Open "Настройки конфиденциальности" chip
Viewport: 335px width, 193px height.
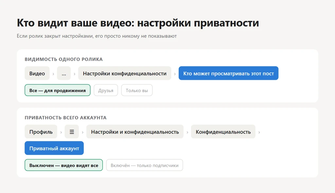(125, 73)
